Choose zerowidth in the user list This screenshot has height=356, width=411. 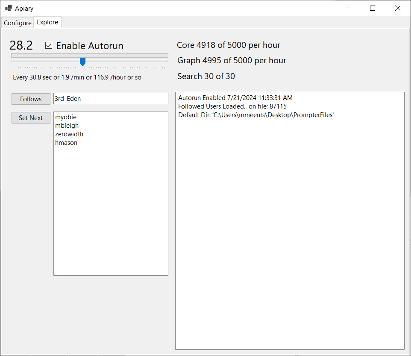point(69,134)
